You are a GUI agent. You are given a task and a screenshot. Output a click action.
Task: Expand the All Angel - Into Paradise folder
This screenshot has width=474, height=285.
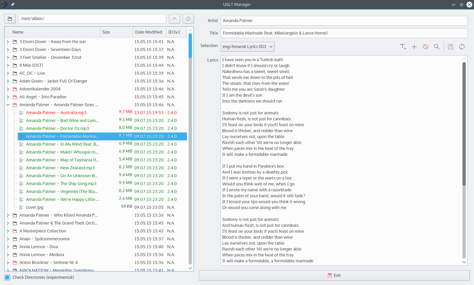pos(8,97)
